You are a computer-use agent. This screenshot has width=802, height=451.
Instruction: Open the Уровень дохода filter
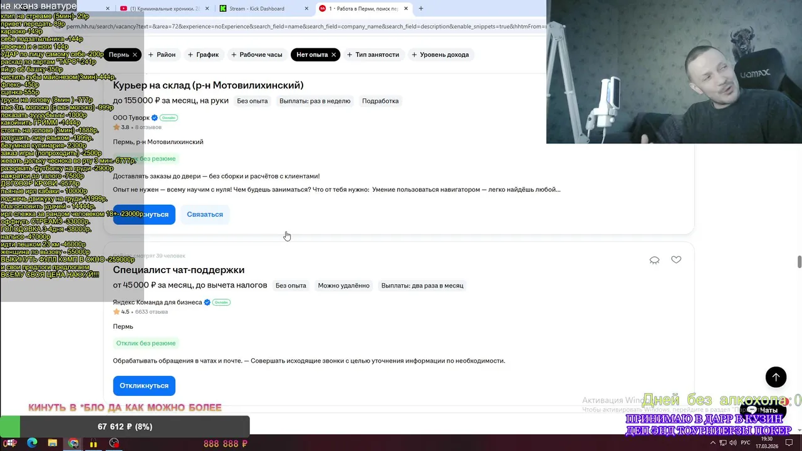(x=440, y=54)
